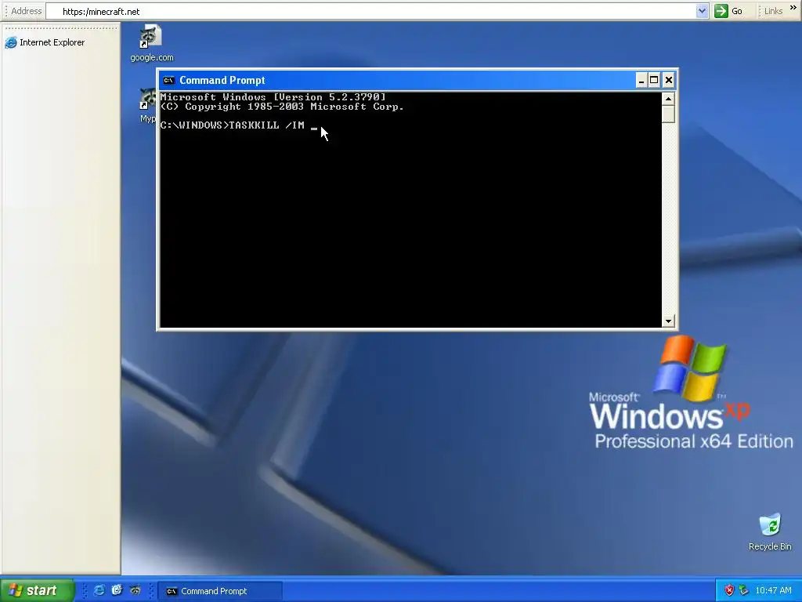Click the Command Prompt title bar icon
Image resolution: width=802 pixels, height=602 pixels.
(x=168, y=81)
